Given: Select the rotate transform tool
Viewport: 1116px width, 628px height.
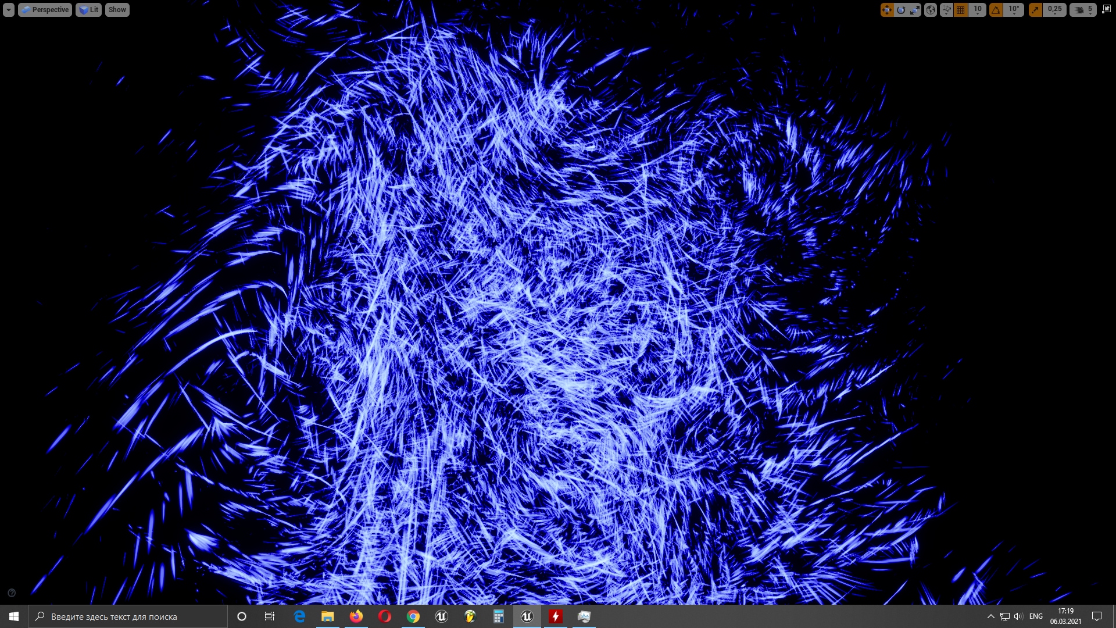Looking at the screenshot, I should (x=901, y=10).
